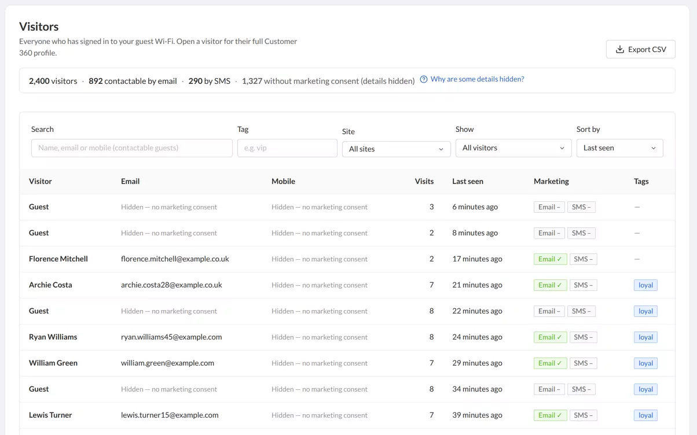The image size is (697, 435).
Task: Click the Last seen column header
Action: pos(468,181)
